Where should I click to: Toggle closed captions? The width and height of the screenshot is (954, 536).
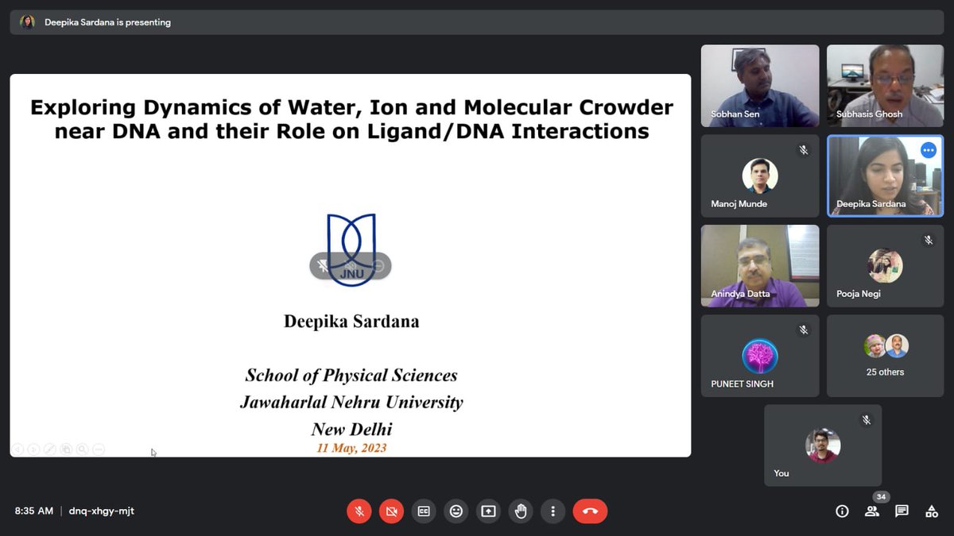point(424,511)
